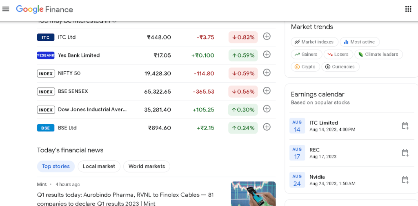Click the YESBANK ticker badge
Image resolution: width=418 pixels, height=206 pixels.
(46, 55)
